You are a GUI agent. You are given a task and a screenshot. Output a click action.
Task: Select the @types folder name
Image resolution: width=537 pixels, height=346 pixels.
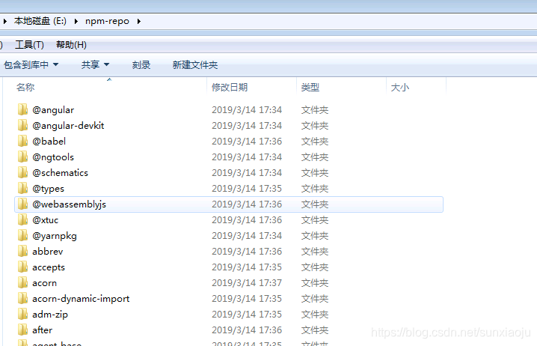[x=49, y=189]
